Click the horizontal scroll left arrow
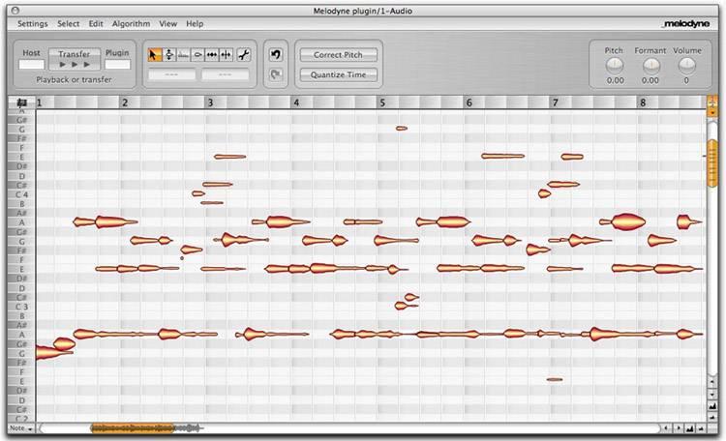The height and width of the screenshot is (441, 726). [x=666, y=429]
